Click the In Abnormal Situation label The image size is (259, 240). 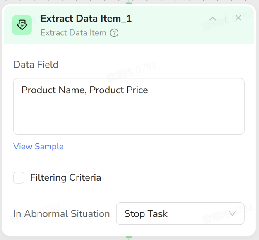pos(62,214)
